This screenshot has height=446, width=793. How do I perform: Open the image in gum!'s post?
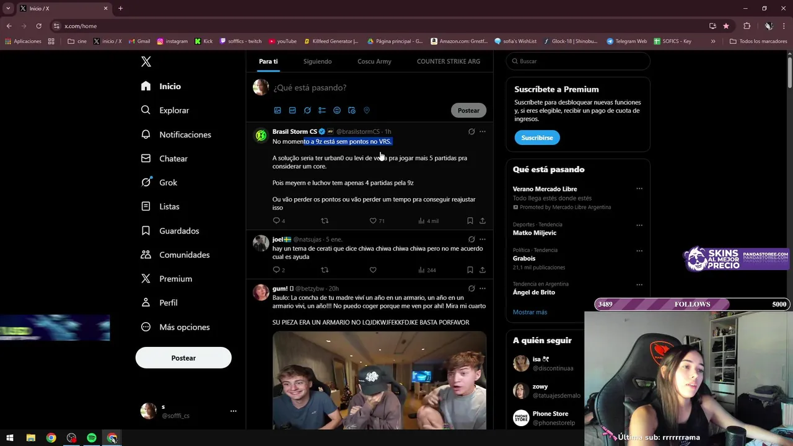tap(379, 380)
